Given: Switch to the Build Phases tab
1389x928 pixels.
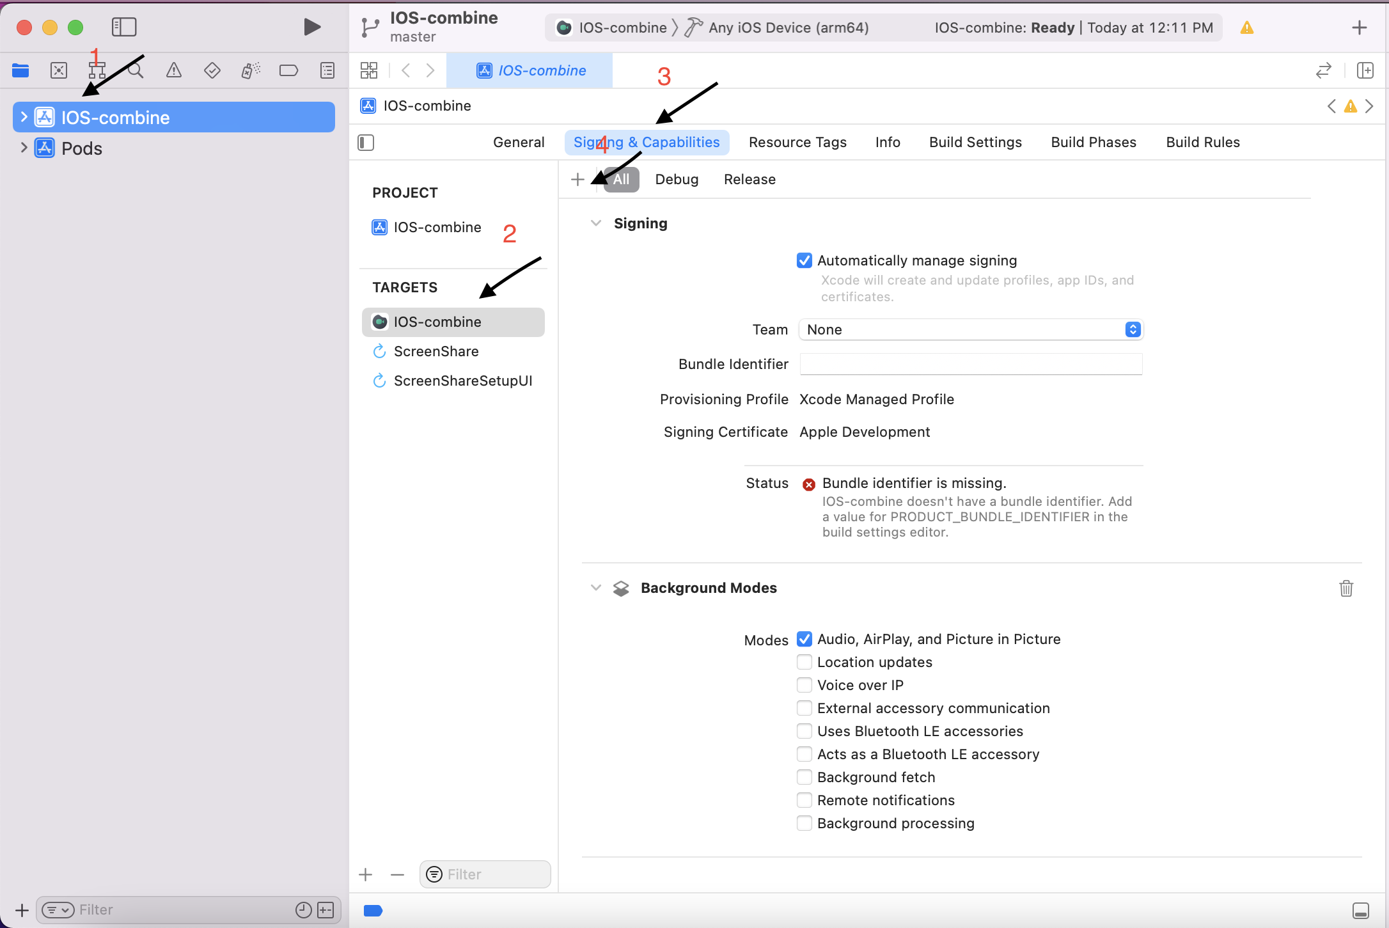Looking at the screenshot, I should [x=1094, y=142].
